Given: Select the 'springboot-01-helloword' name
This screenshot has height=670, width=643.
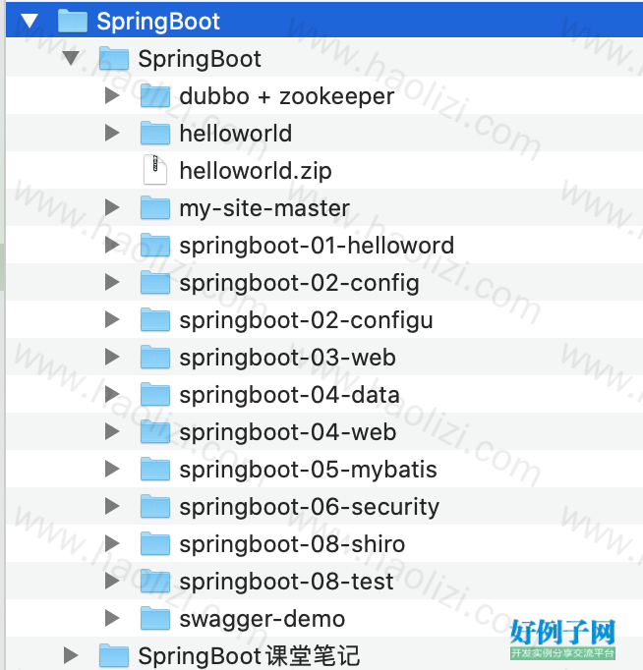Looking at the screenshot, I should coord(317,247).
